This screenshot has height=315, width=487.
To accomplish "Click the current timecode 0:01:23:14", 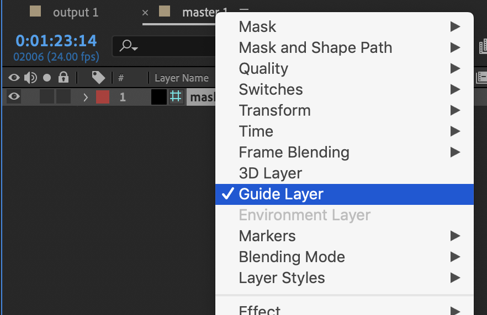I will [x=56, y=41].
